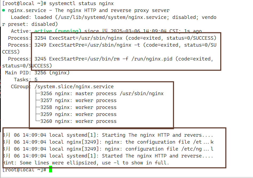Click log line 'nginx: configuration file /etc/ng...l'
This screenshot has width=253, height=178.
tap(108, 149)
